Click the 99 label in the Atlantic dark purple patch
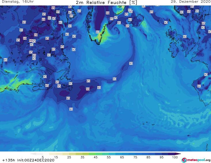The image size is (211, 163). coord(88,89)
